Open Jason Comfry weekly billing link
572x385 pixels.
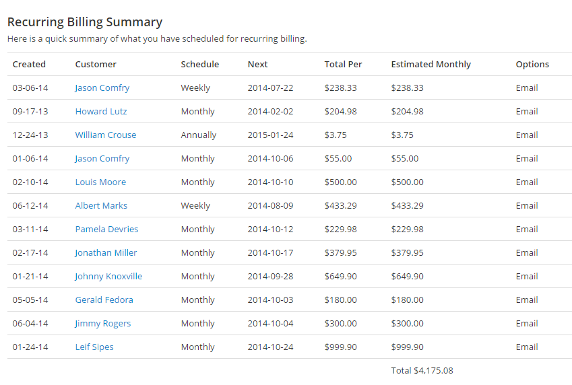102,88
